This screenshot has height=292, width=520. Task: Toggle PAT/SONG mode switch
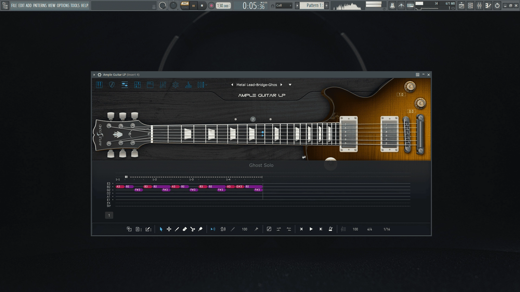[x=185, y=5]
